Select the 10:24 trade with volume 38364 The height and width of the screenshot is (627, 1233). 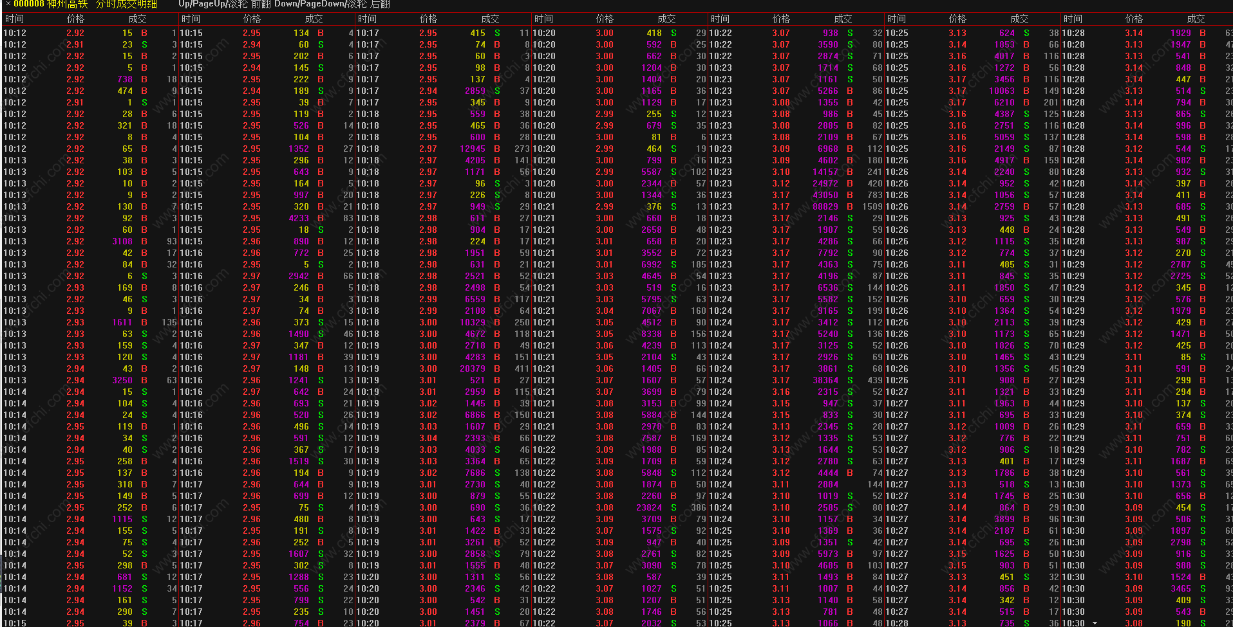825,380
